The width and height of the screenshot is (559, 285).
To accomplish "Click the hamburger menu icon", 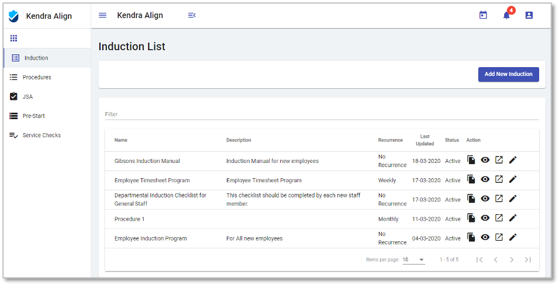I will point(103,15).
